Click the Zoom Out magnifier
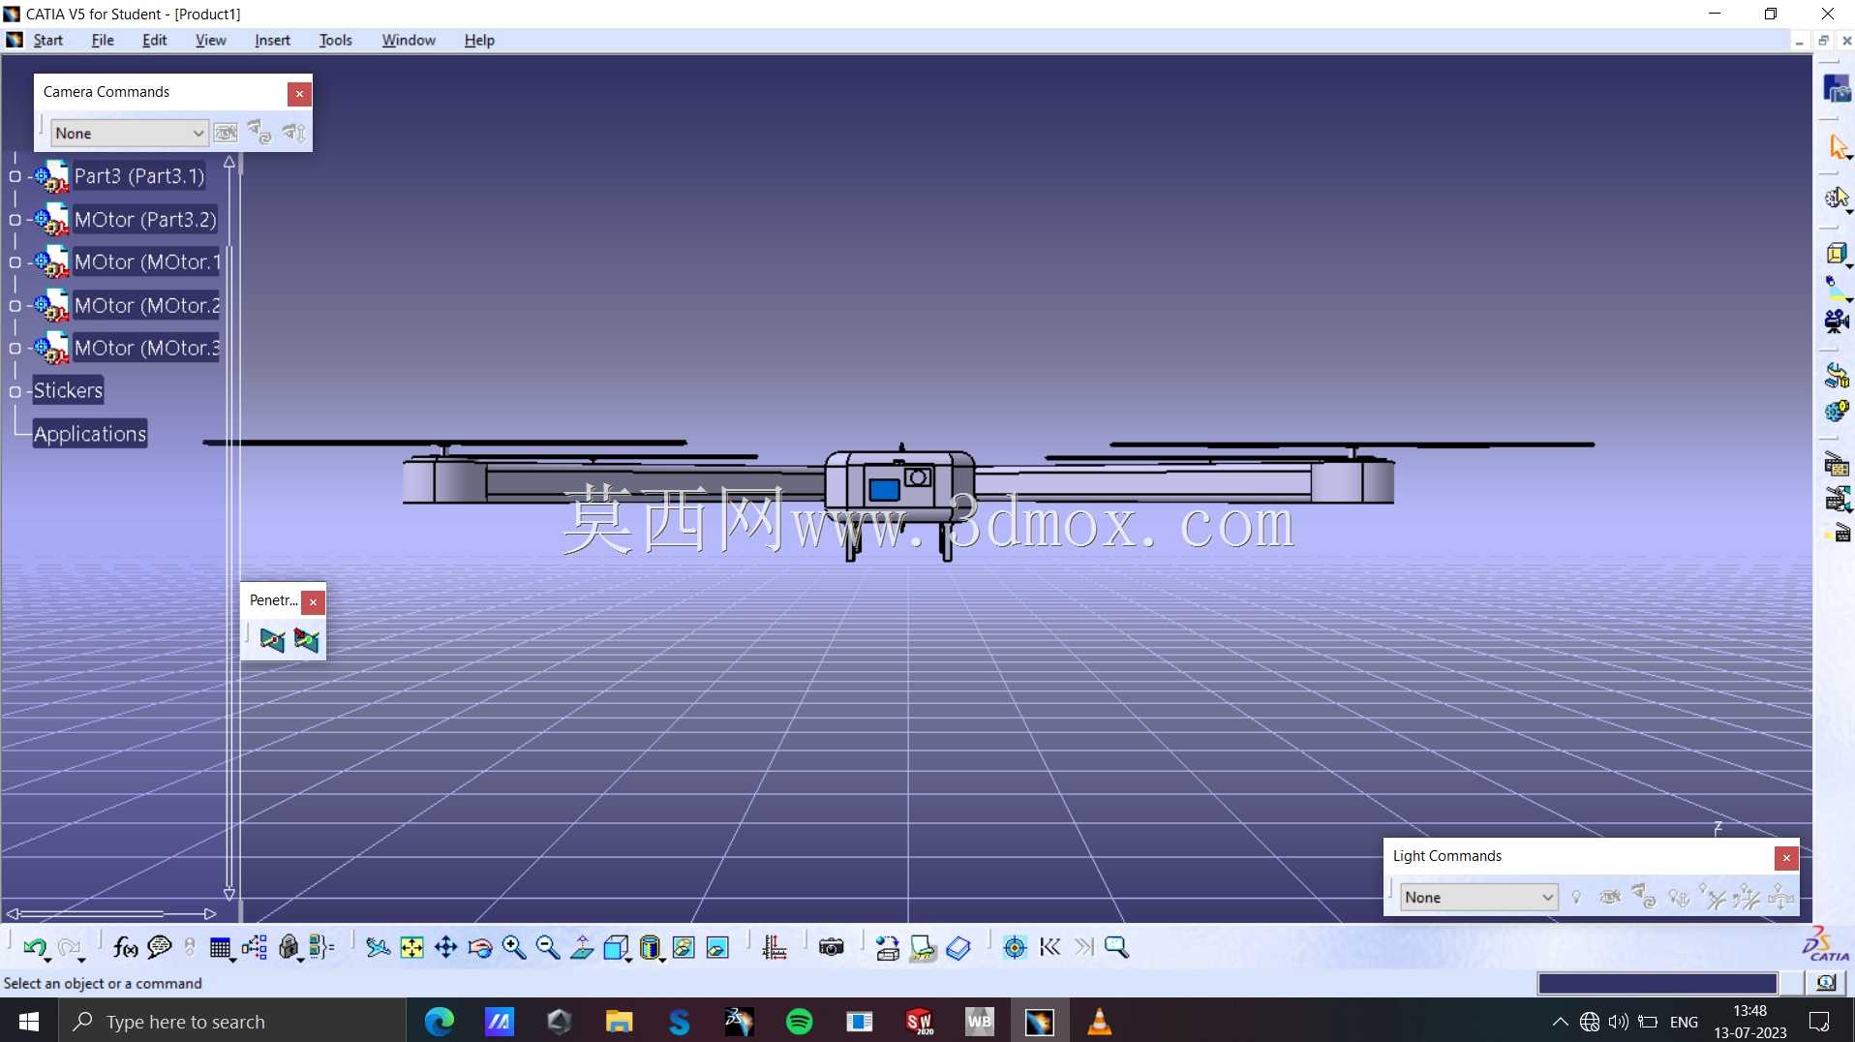The height and width of the screenshot is (1042, 1855). (548, 948)
